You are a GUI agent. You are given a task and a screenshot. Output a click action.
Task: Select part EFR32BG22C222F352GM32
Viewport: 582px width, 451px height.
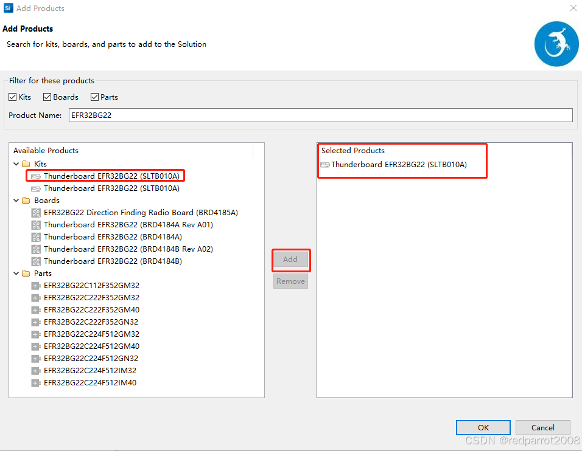click(x=92, y=298)
